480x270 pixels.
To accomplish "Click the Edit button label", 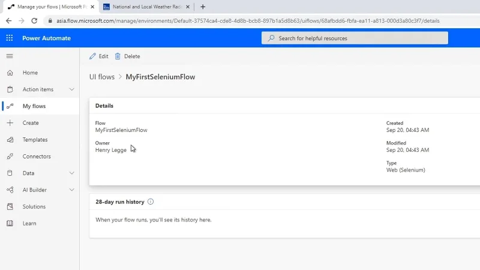I will [103, 56].
